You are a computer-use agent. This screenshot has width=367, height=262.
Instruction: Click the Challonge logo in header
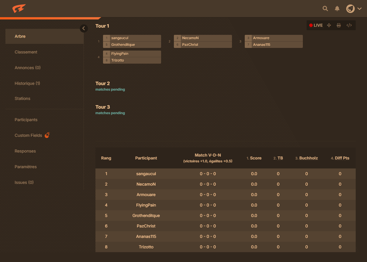coord(19,9)
